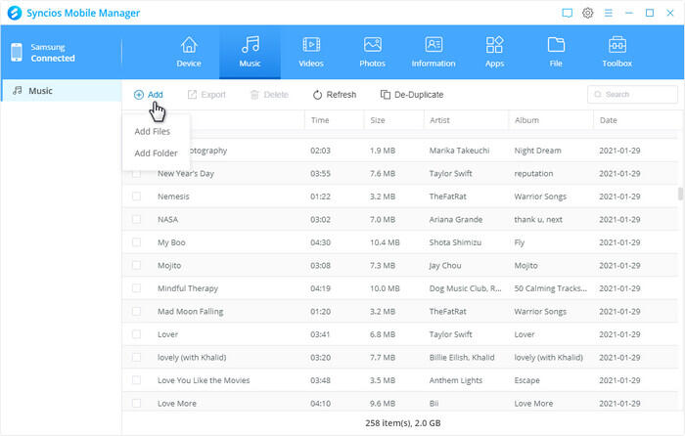The height and width of the screenshot is (436, 685).
Task: Click the Syncios logo icon
Action: coord(15,13)
